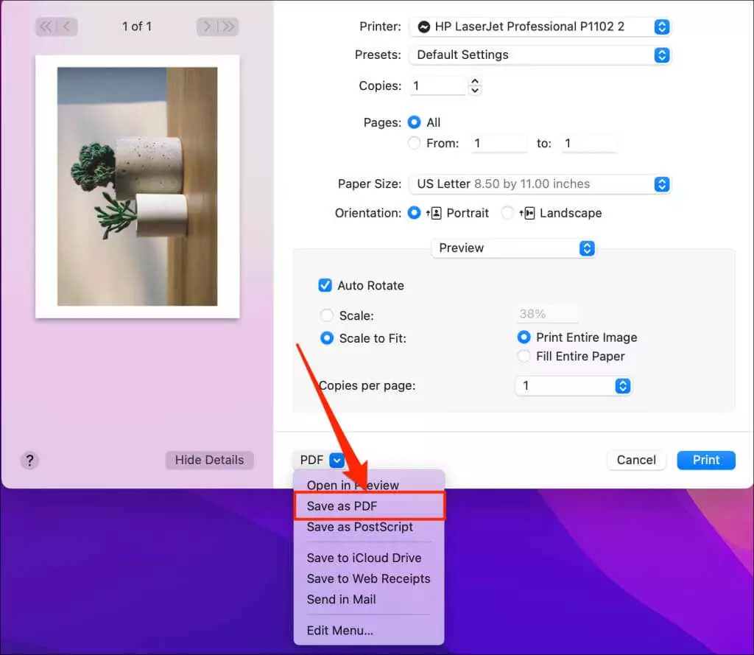Increase copies with stepper up arrow

click(475, 81)
